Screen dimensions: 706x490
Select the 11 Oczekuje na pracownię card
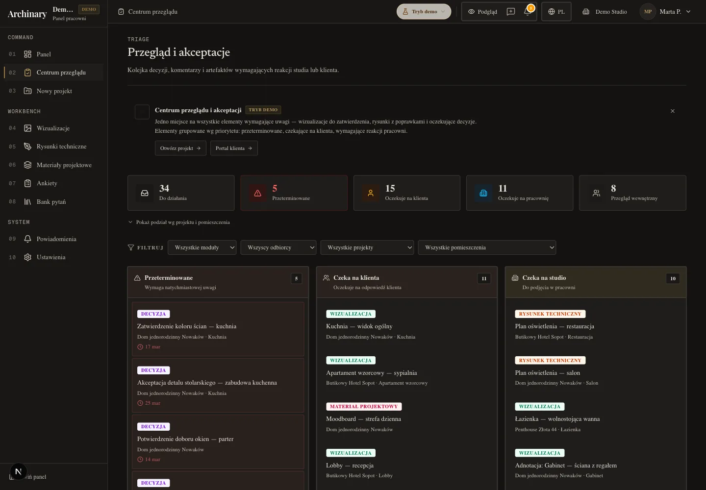[520, 193]
